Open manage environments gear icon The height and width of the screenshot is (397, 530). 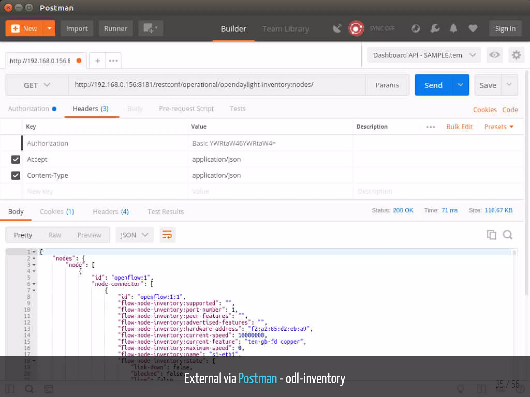[x=516, y=55]
